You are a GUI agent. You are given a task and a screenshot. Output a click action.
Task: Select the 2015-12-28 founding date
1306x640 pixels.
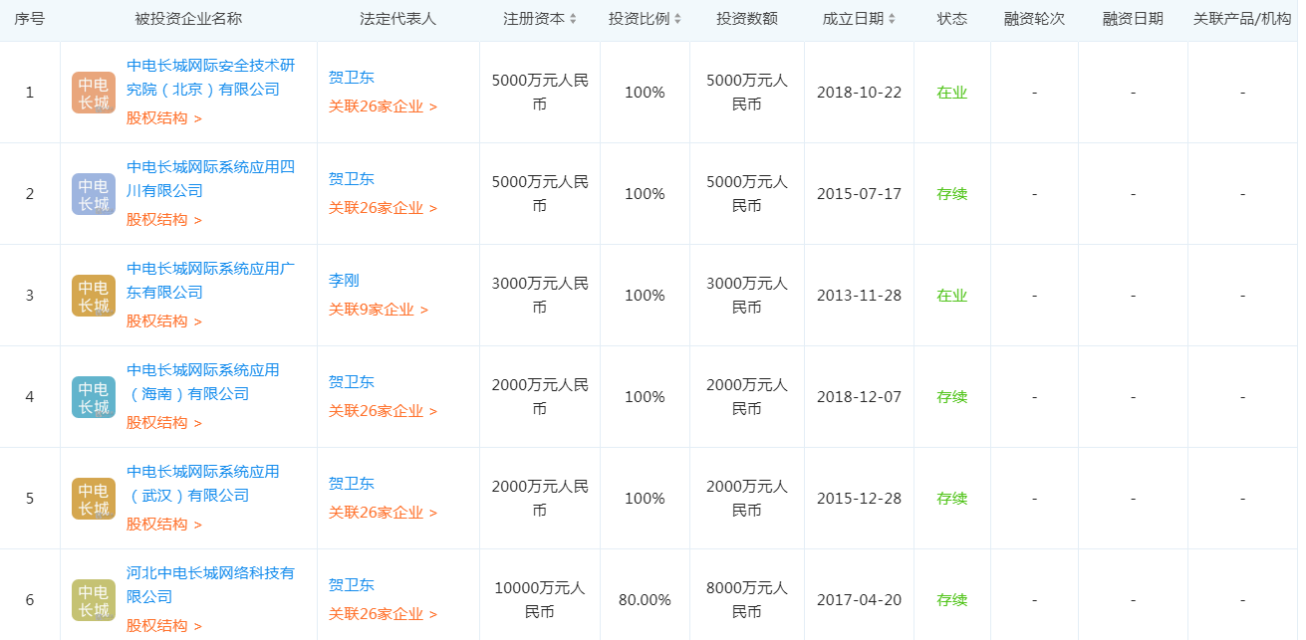click(x=859, y=499)
